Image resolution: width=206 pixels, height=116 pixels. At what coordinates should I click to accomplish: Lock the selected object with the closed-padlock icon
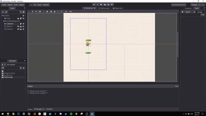51,12
